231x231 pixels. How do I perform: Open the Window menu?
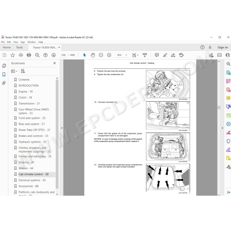pos(32,42)
